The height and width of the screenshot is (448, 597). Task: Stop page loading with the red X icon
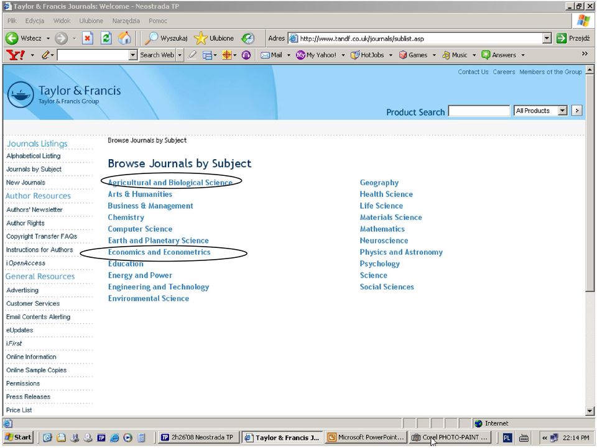click(88, 38)
